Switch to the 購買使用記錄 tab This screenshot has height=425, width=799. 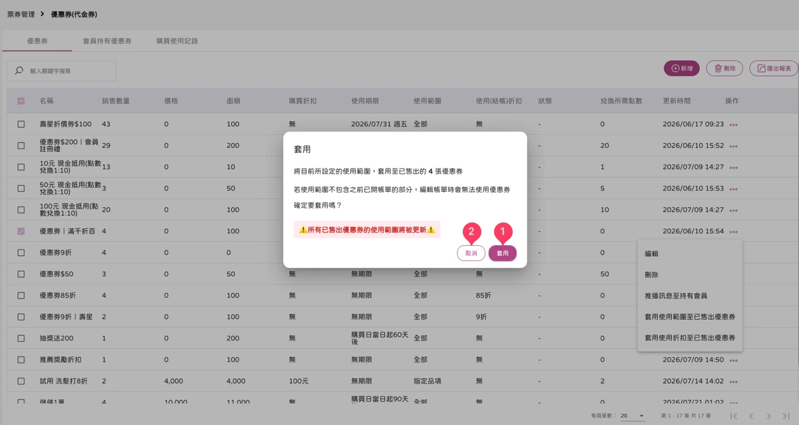tap(177, 41)
